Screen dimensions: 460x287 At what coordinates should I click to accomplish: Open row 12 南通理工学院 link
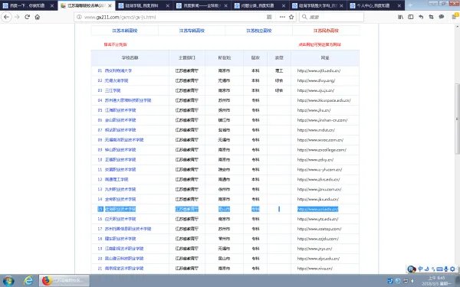(117, 179)
